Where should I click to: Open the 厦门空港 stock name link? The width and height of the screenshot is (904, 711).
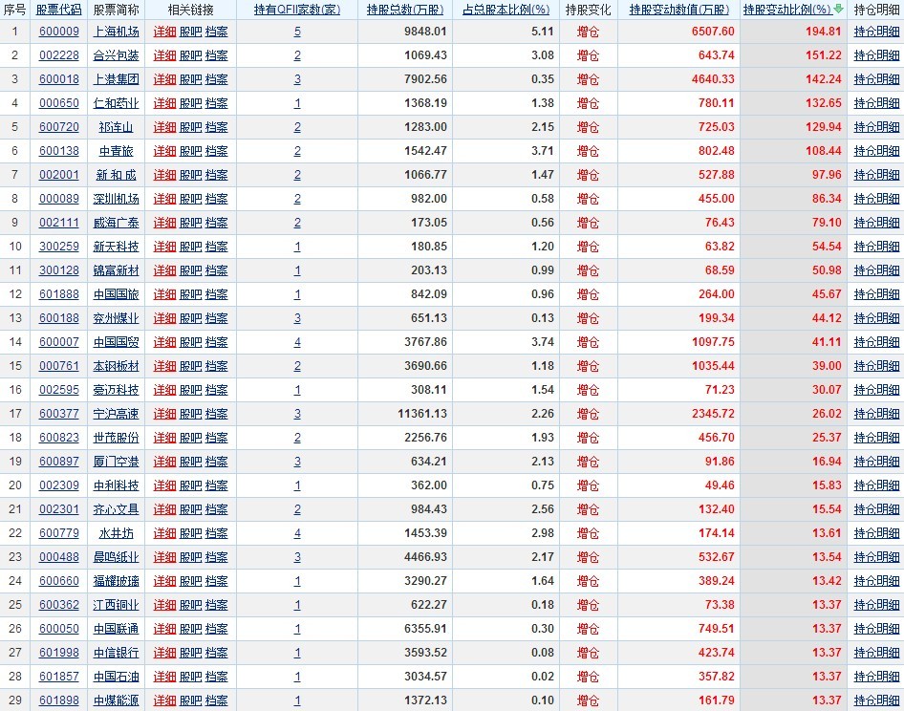116,462
